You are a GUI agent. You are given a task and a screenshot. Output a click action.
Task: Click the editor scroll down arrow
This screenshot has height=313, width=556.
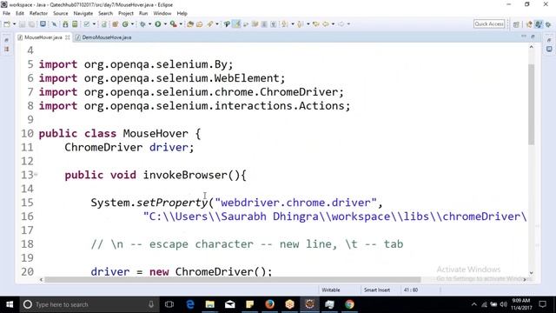click(531, 272)
